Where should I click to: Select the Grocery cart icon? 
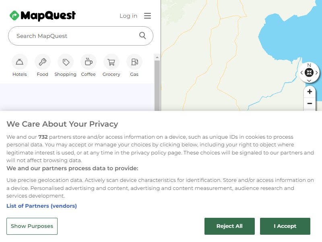pyautogui.click(x=111, y=62)
